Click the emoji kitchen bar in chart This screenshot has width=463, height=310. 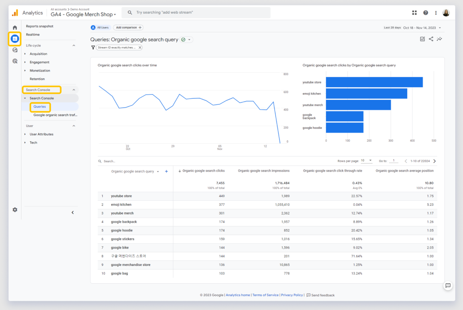point(366,94)
